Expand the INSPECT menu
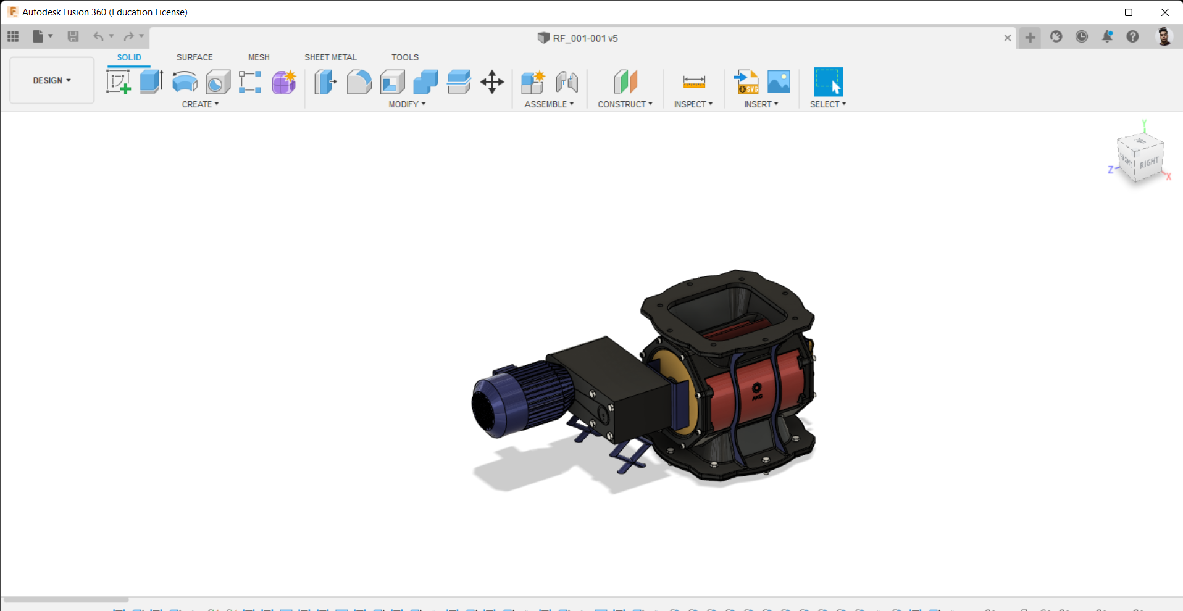This screenshot has height=611, width=1183. (x=693, y=104)
